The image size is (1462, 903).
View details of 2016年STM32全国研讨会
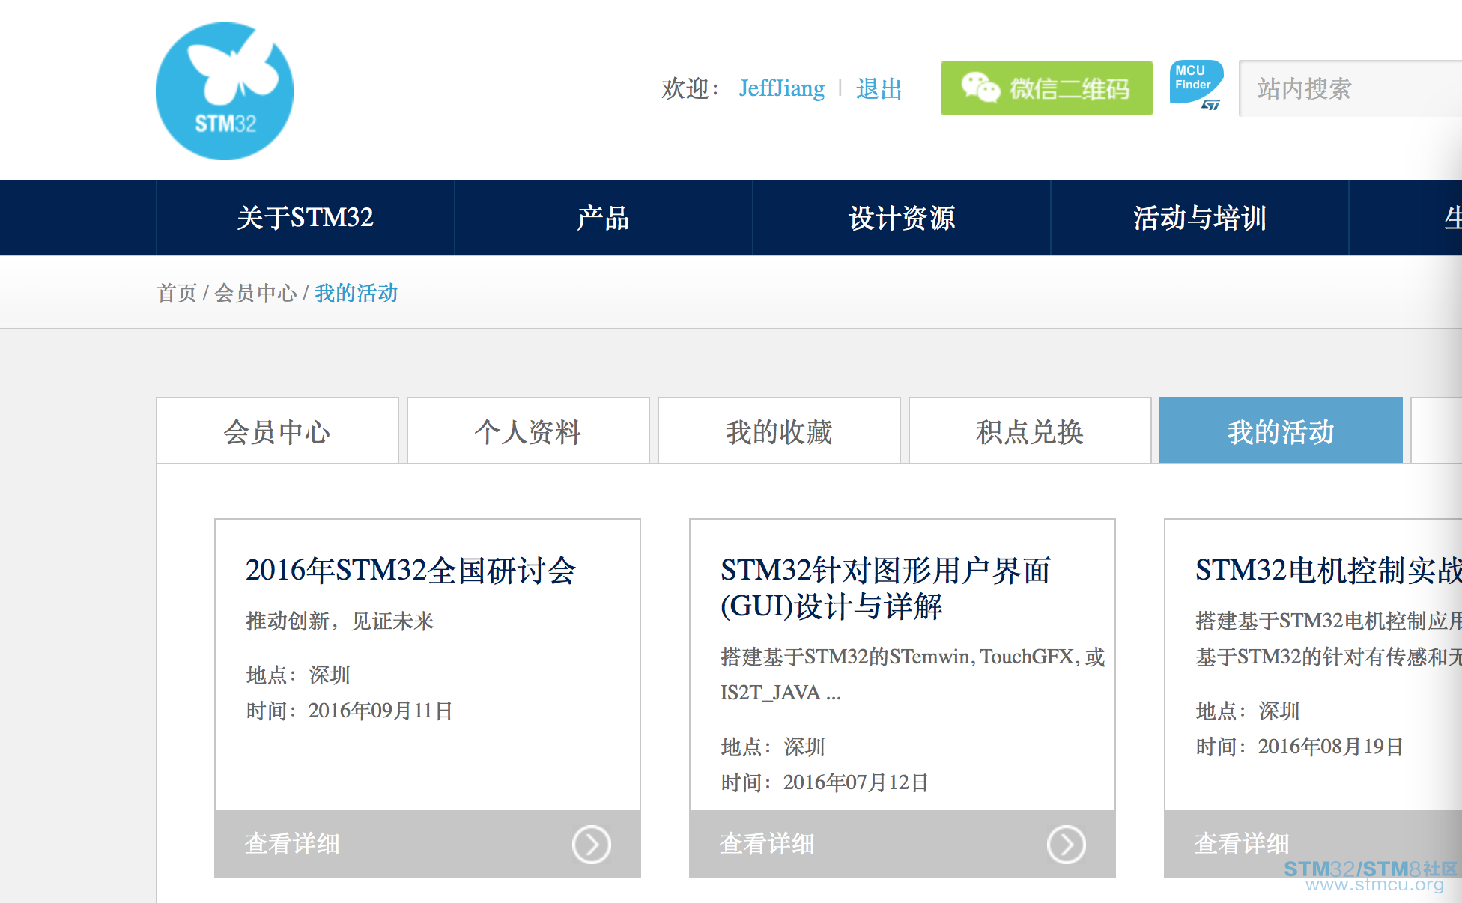coord(428,844)
